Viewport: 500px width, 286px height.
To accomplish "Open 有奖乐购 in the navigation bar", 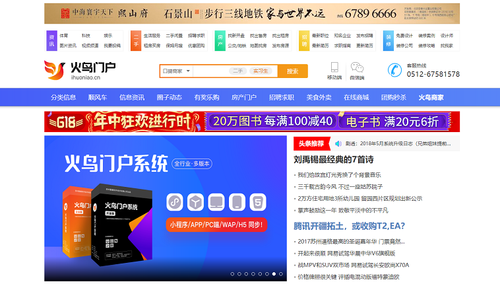I will coord(206,97).
